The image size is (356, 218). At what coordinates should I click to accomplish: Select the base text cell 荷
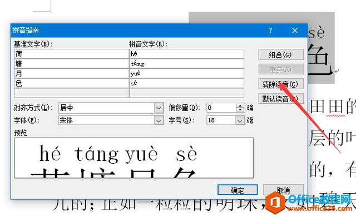[x=72, y=54]
